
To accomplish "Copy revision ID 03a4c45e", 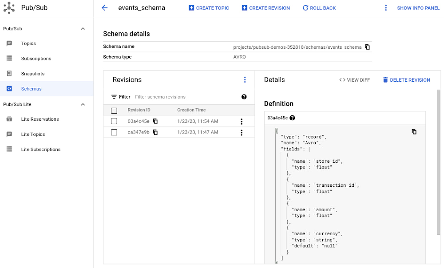I will 155,121.
